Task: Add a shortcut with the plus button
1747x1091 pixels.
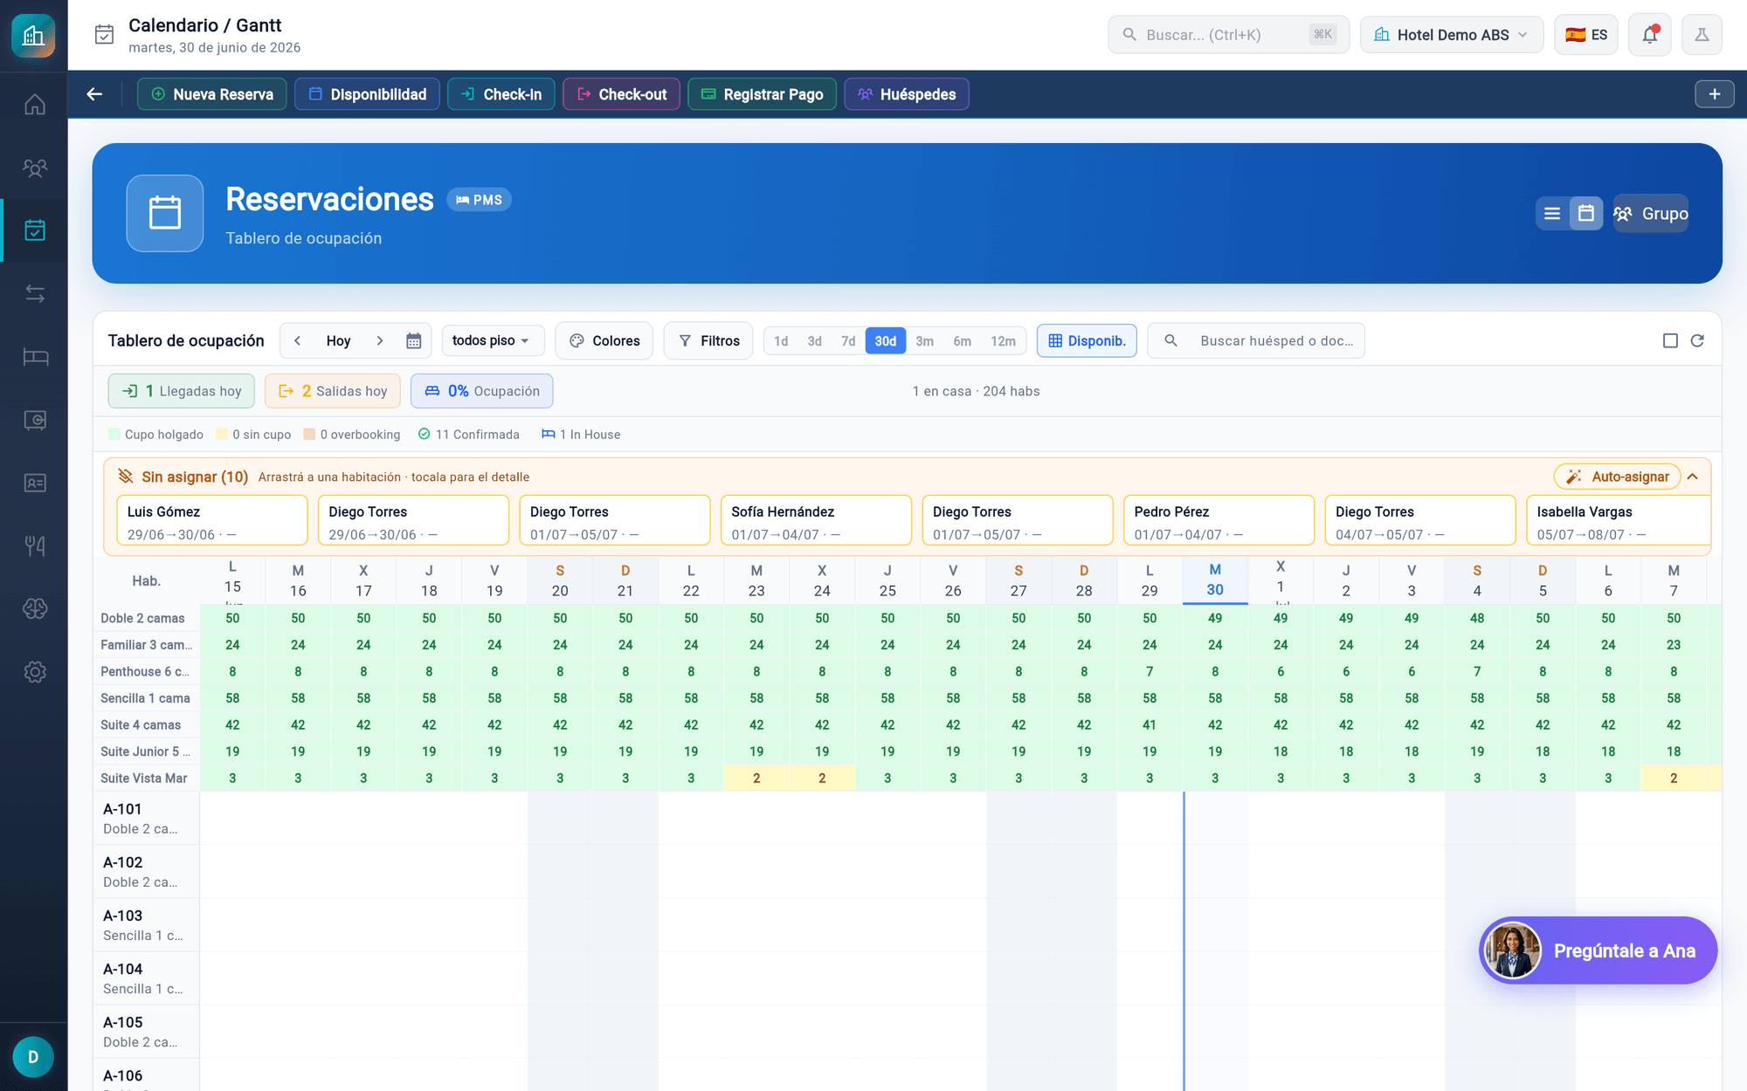Action: coord(1714,94)
